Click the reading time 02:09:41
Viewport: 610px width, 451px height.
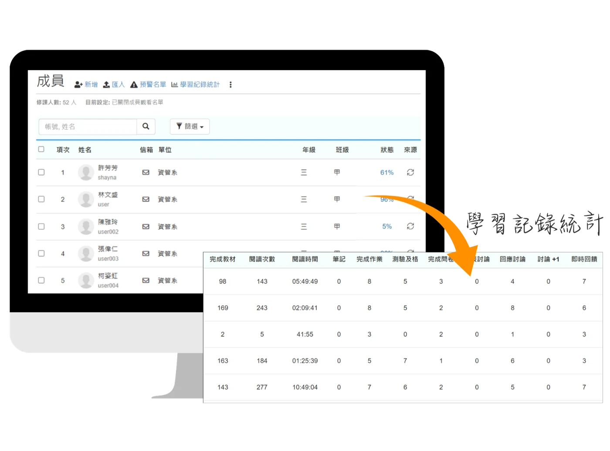point(305,308)
